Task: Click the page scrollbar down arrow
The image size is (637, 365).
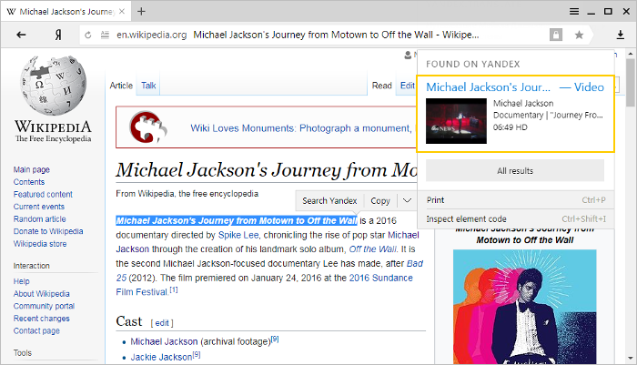Action: point(630,359)
